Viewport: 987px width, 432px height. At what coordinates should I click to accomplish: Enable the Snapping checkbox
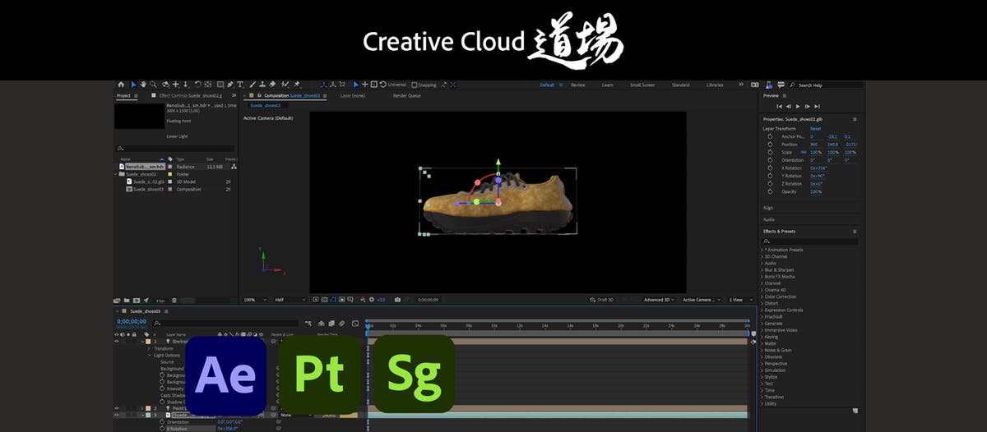413,85
